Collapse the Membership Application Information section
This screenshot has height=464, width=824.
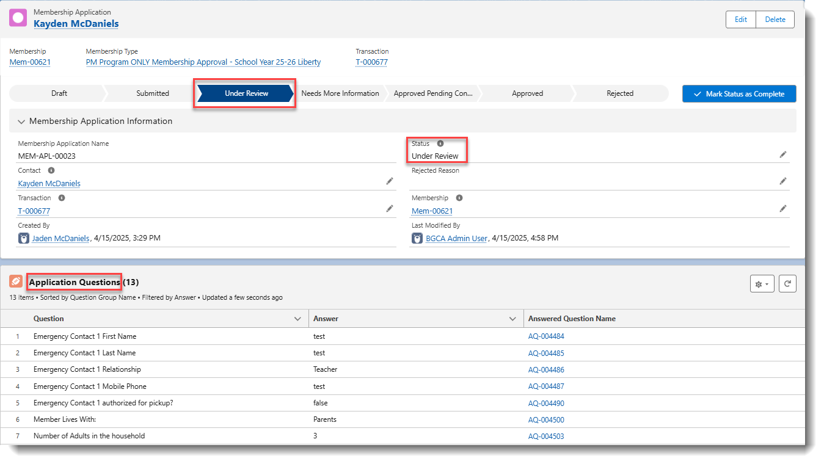21,121
